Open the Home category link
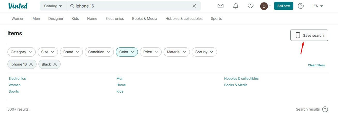 pos(121,85)
